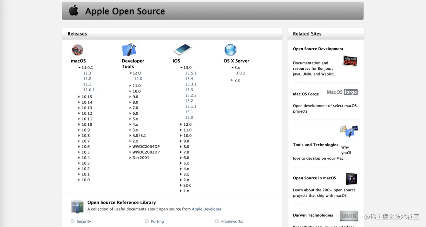
Task: Click the Tools and Technologies heading
Action: click(x=316, y=145)
